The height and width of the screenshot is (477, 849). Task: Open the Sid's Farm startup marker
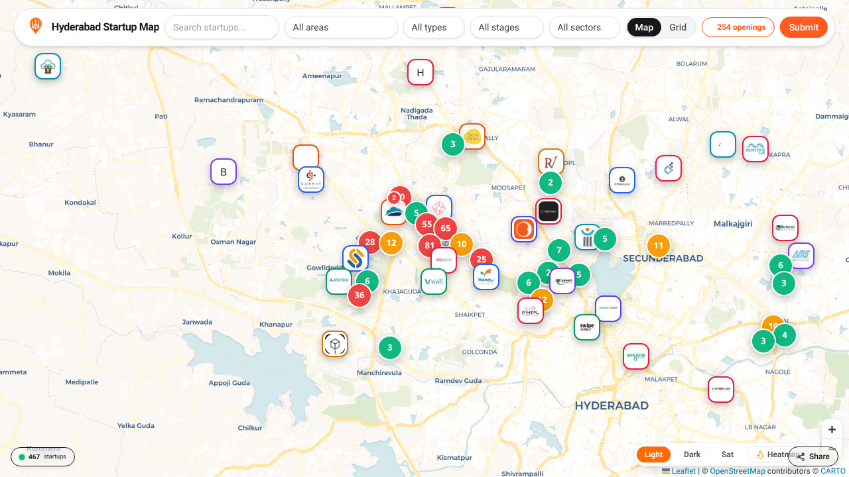[472, 136]
